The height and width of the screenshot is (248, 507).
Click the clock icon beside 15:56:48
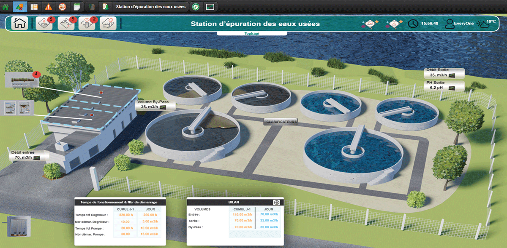tap(412, 23)
